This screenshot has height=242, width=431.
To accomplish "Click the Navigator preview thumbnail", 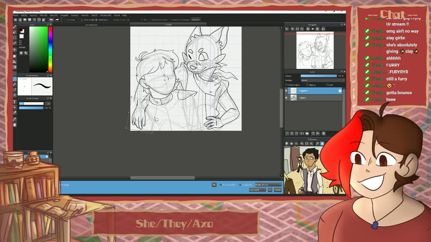I will [315, 50].
